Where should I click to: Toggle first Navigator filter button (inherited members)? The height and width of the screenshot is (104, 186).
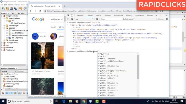pyautogui.click(x=3, y=93)
